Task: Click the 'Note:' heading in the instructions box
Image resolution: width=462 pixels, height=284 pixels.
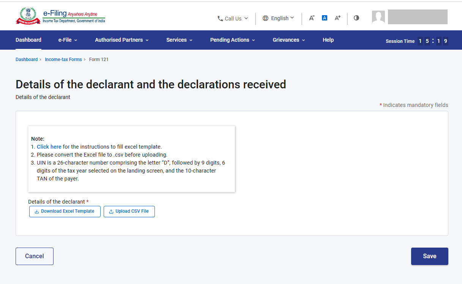Action: (38, 139)
